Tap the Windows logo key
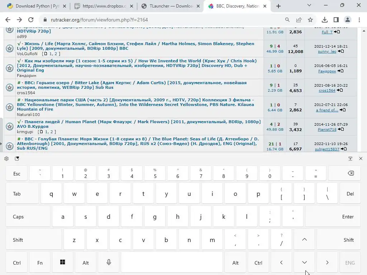The width and height of the screenshot is (367, 275). point(63,262)
